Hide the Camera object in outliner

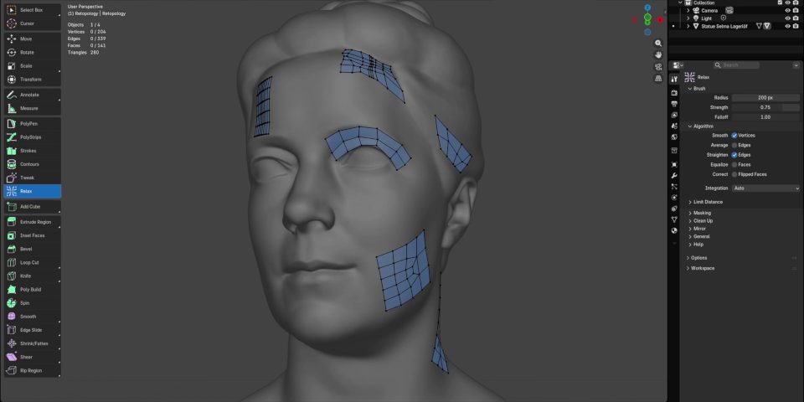[x=787, y=10]
